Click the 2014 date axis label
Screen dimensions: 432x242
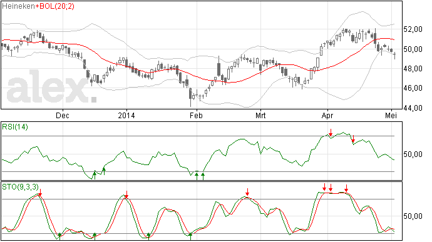[126, 115]
